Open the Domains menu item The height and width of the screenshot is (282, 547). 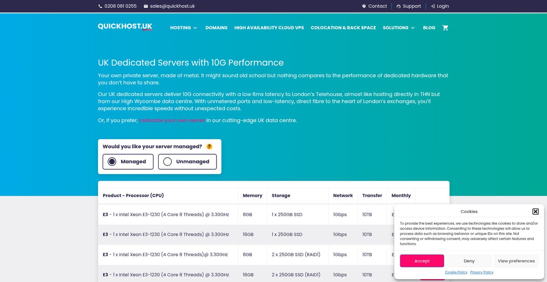pos(216,28)
